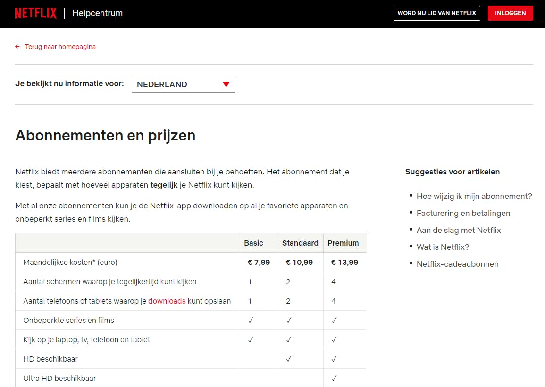545x387 pixels.
Task: Click 'Onbeperkte series en films' row label
Action: point(68,321)
